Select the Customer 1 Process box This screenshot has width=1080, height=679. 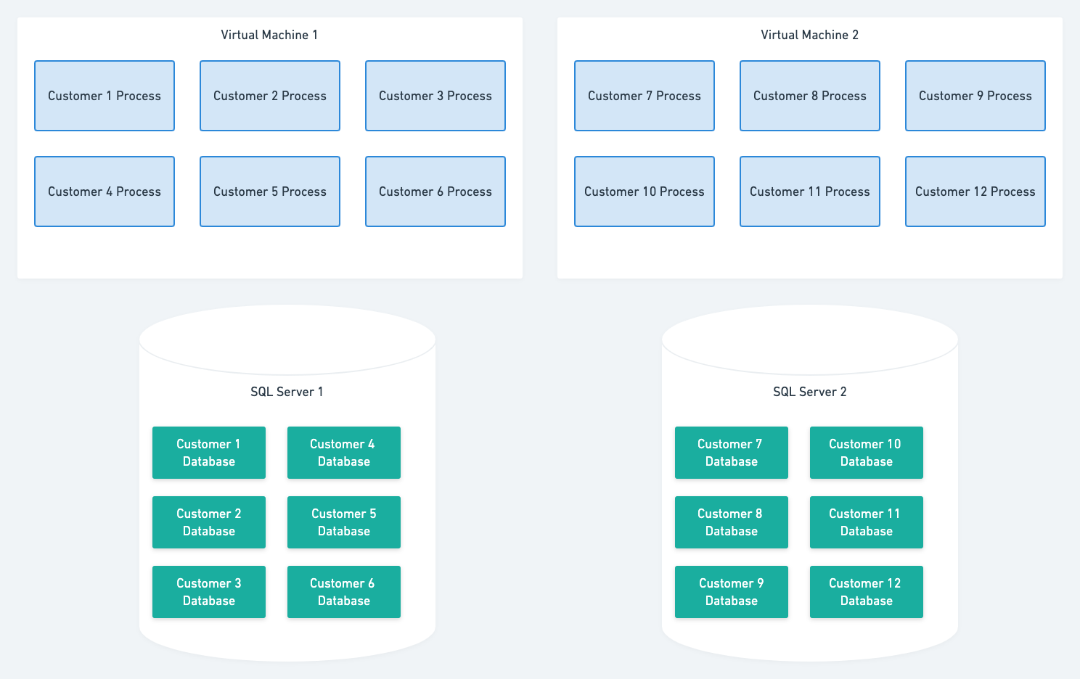pyautogui.click(x=104, y=95)
